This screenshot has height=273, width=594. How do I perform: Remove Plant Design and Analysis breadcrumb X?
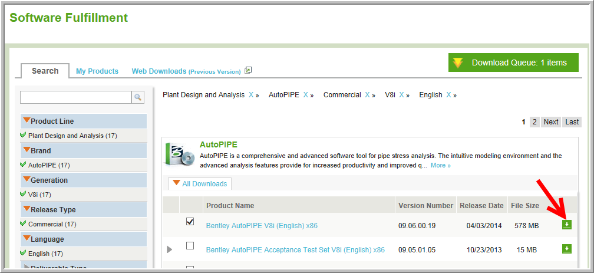coord(251,95)
